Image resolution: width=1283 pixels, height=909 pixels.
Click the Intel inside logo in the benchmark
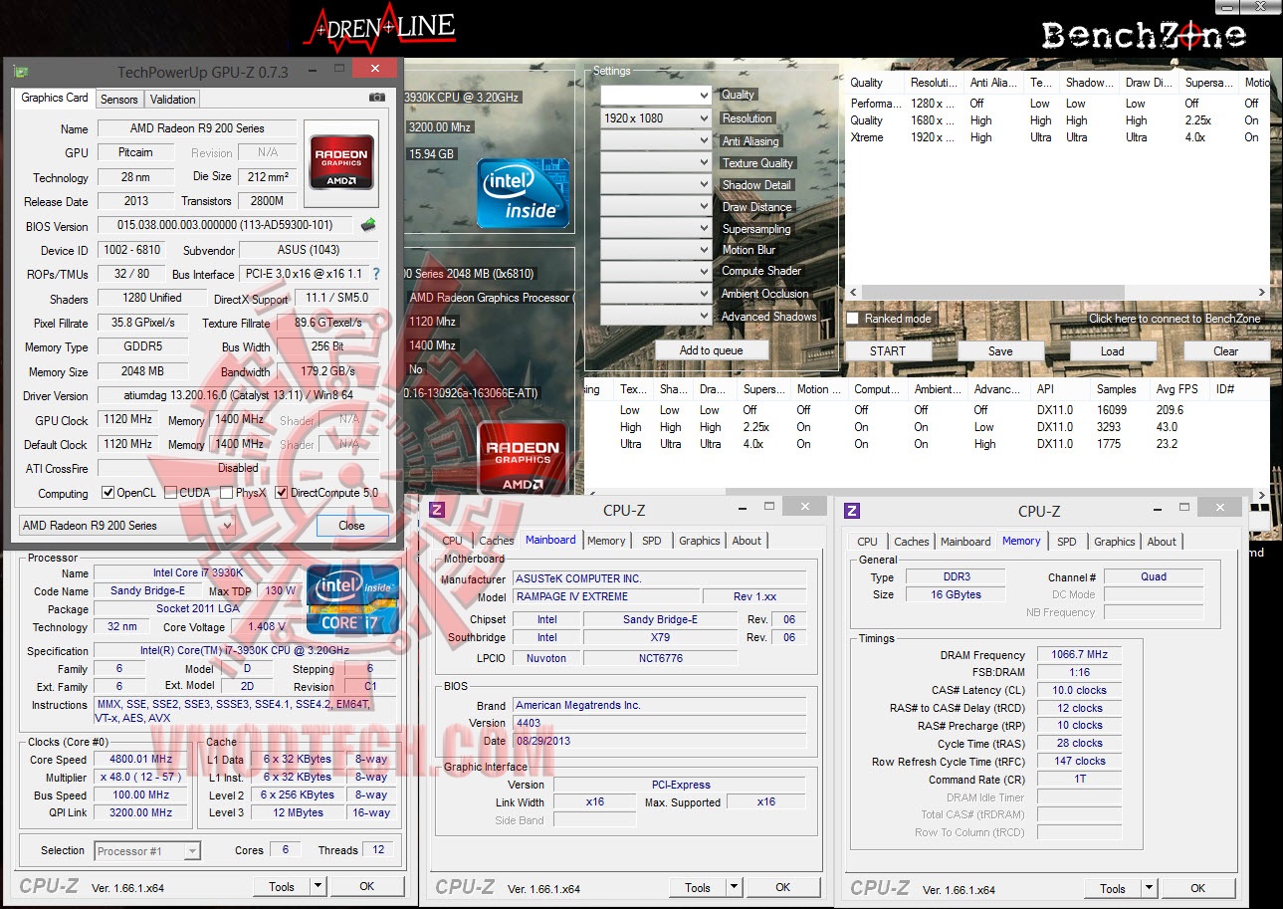525,192
